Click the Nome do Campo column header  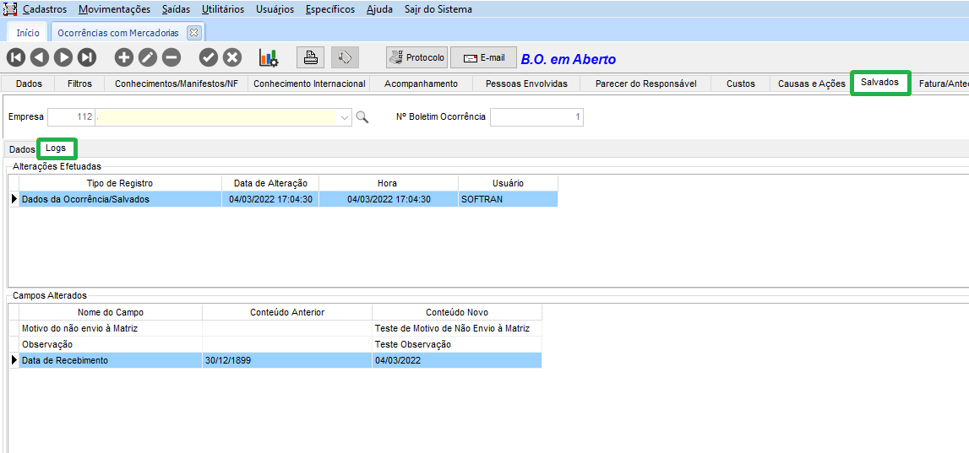tap(110, 312)
